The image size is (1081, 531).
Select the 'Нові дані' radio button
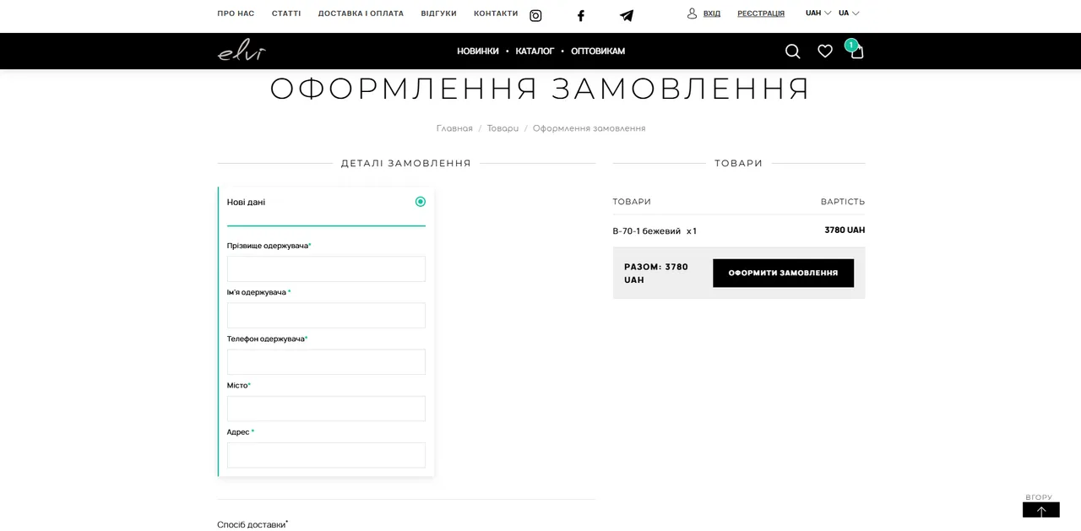(421, 202)
